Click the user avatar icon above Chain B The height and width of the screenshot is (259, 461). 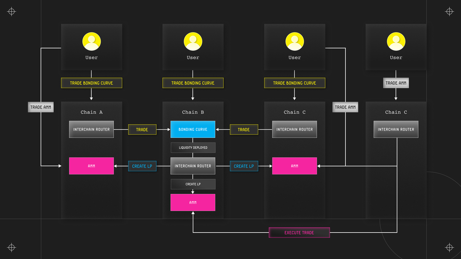click(193, 41)
